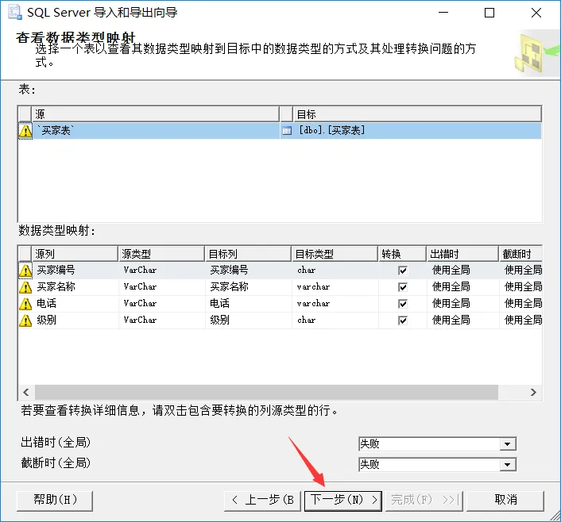The height and width of the screenshot is (522, 561).
Task: Click the 源列 column header
Action: click(x=75, y=254)
